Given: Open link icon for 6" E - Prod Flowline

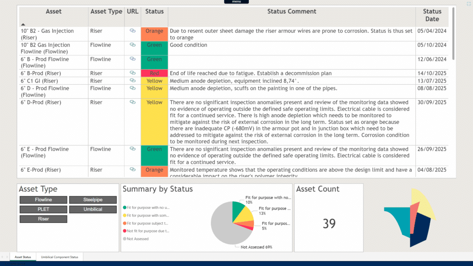Looking at the screenshot, I should [133, 149].
